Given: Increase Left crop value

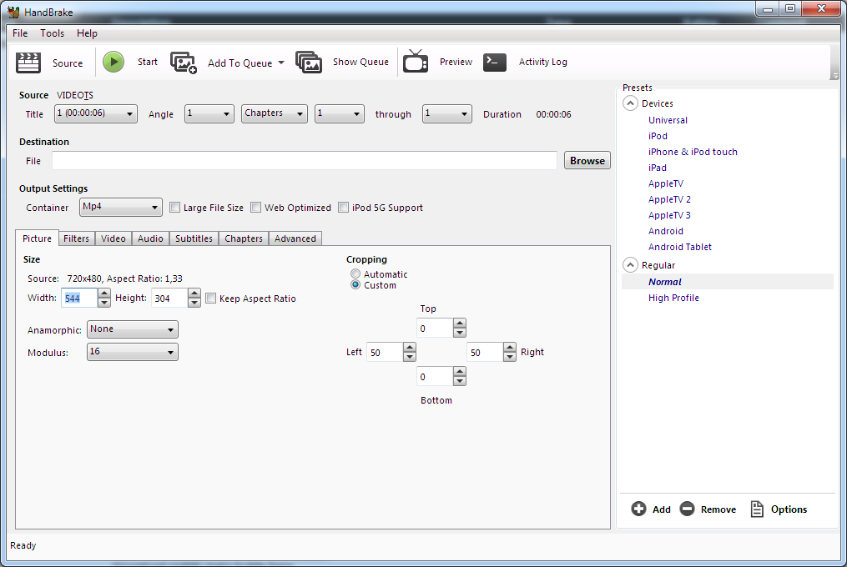Looking at the screenshot, I should pyautogui.click(x=410, y=347).
